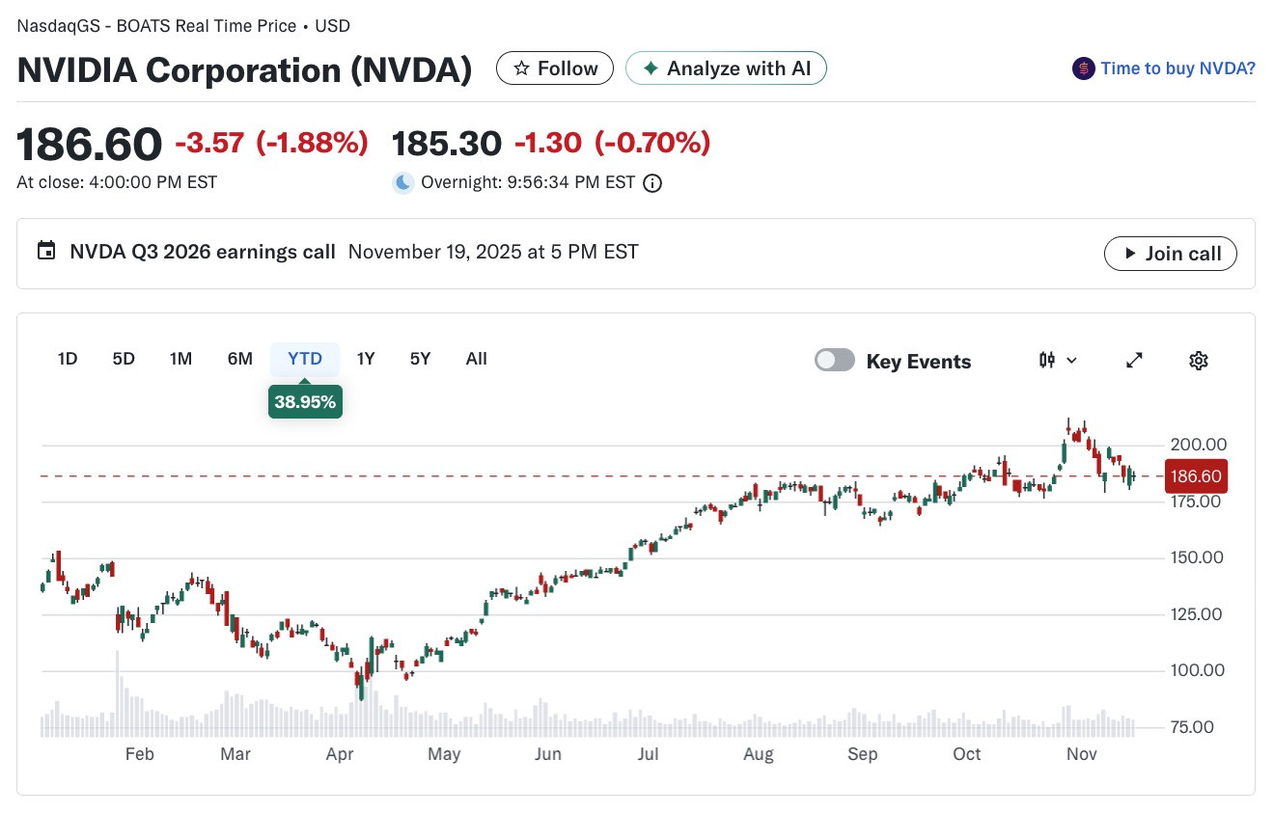Viewport: 1274px width, 813px height.
Task: Choose the All time range
Action: pyautogui.click(x=476, y=359)
